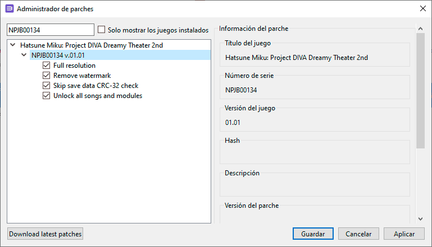432x247 pixels.
Task: Collapse the Hatsune Miku Project DIVA tree node
Action: pyautogui.click(x=13, y=45)
